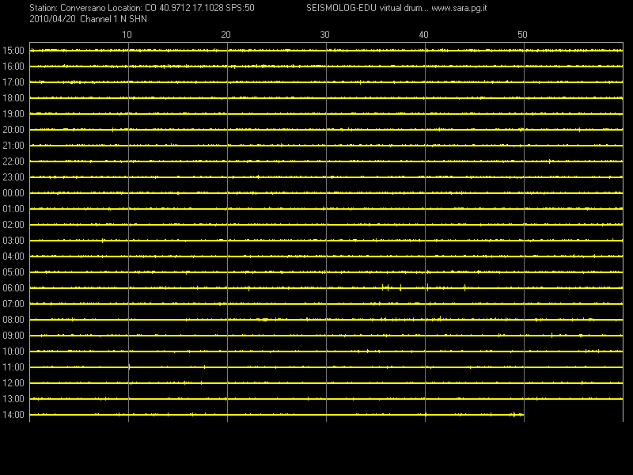Click the location coordinates 40.9712 17.1028
This screenshot has height=475, width=633.
click(x=191, y=8)
